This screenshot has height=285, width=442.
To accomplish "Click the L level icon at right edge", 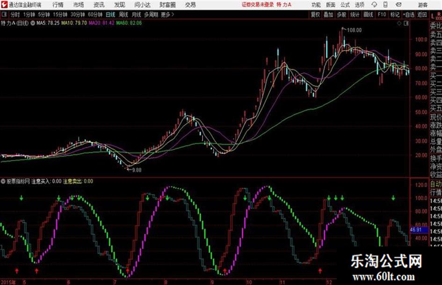I will coord(433,16).
